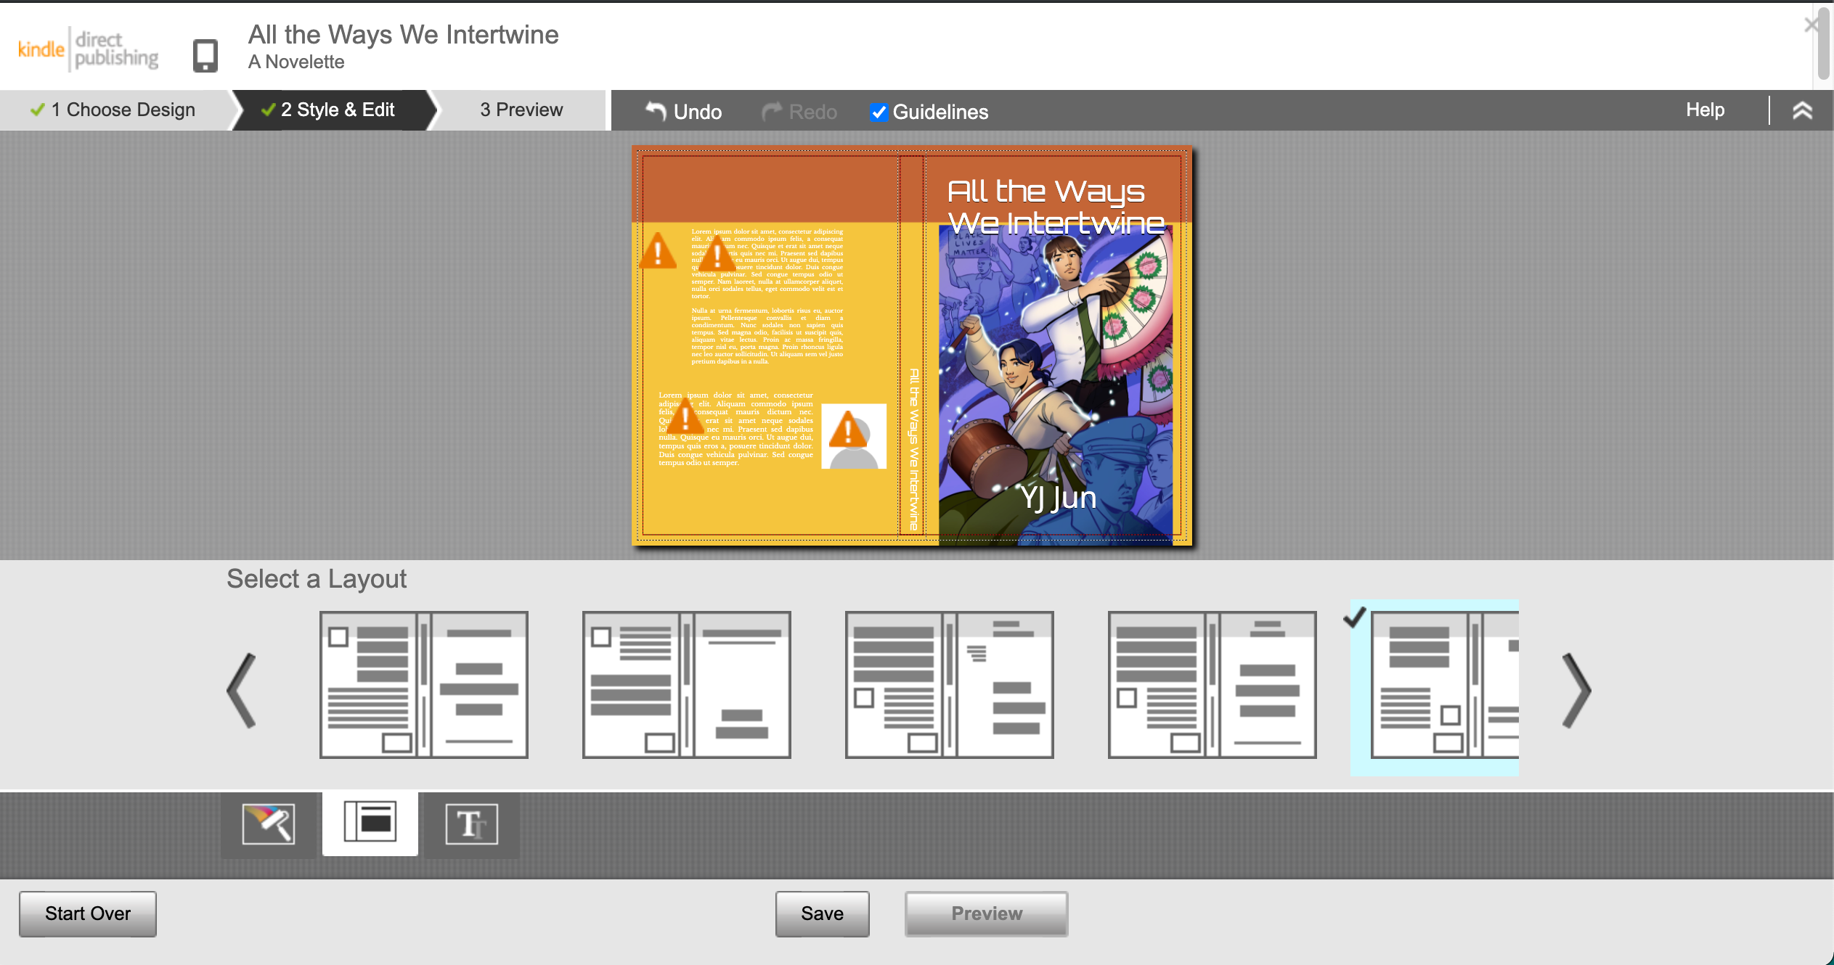1834x965 pixels.
Task: Click the Save button
Action: (x=822, y=913)
